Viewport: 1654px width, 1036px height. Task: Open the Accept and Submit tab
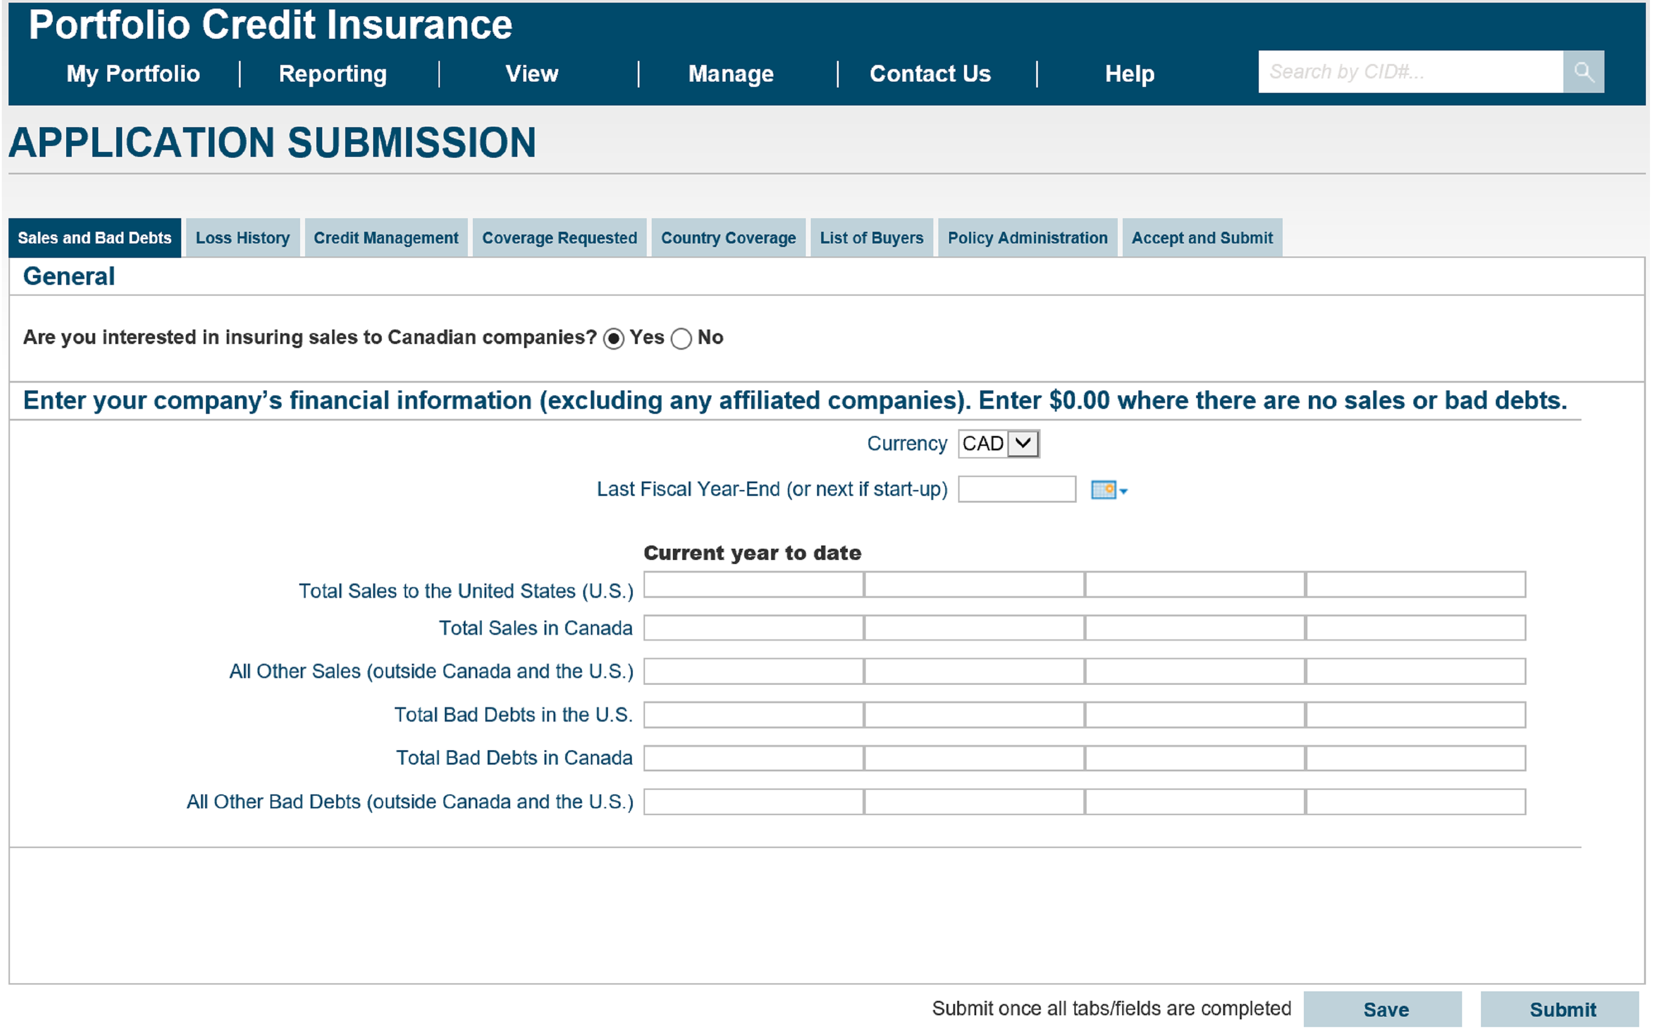[1202, 238]
